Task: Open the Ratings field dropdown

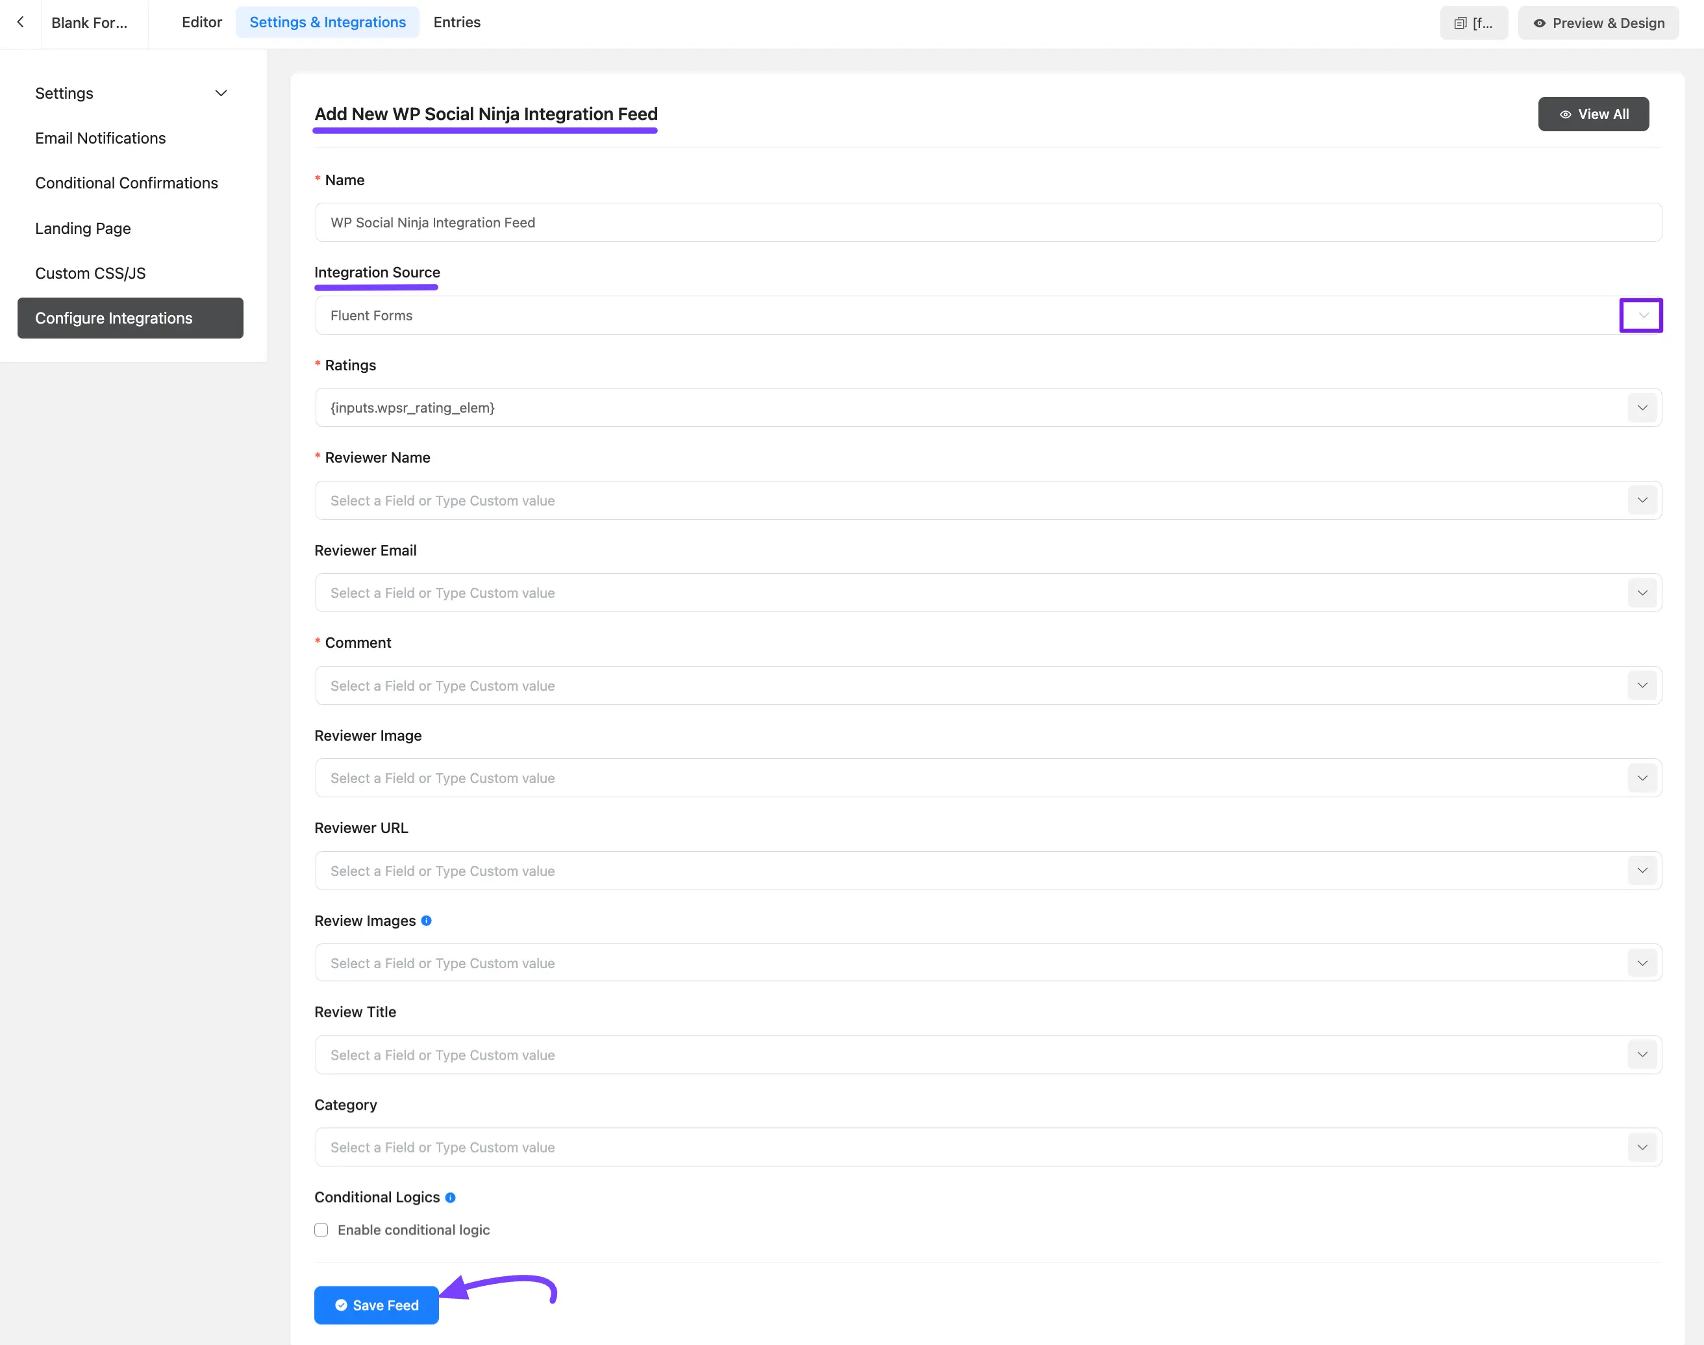Action: pyautogui.click(x=1642, y=407)
